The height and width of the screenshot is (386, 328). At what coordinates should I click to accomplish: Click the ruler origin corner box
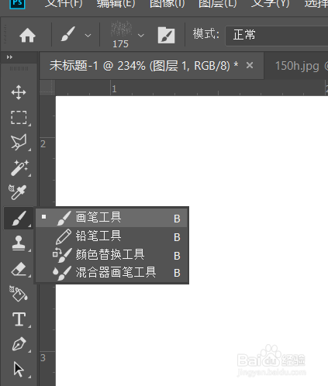pos(47,88)
